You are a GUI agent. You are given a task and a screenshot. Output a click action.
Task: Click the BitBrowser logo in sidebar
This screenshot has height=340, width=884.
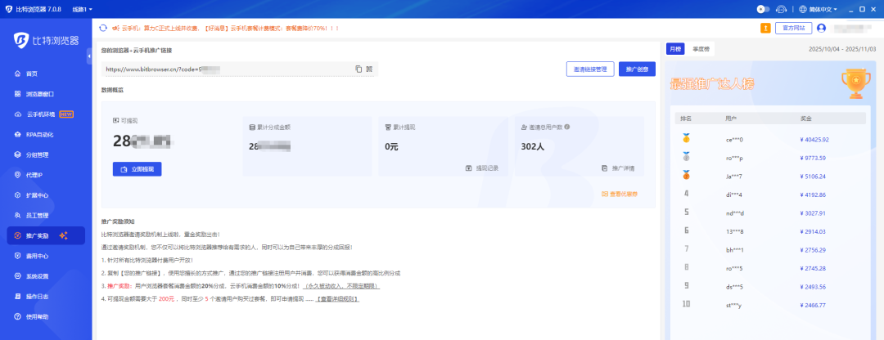point(46,41)
